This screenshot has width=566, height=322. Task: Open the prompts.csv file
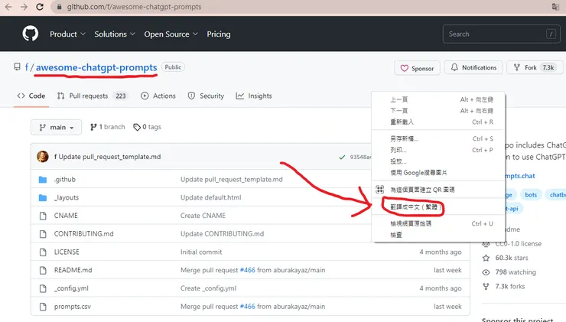[x=73, y=307]
